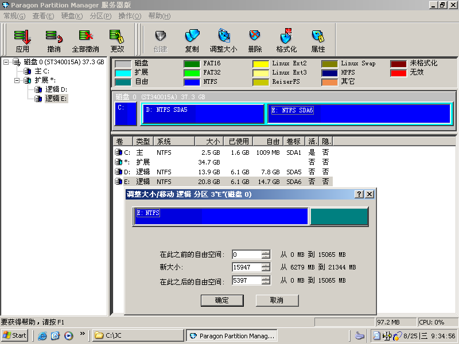The image size is (459, 344).
Task: Open Windows Media Player quick launch icon
Action: (69, 335)
